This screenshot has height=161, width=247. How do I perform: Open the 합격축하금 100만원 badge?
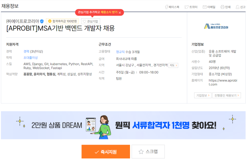point(62,21)
